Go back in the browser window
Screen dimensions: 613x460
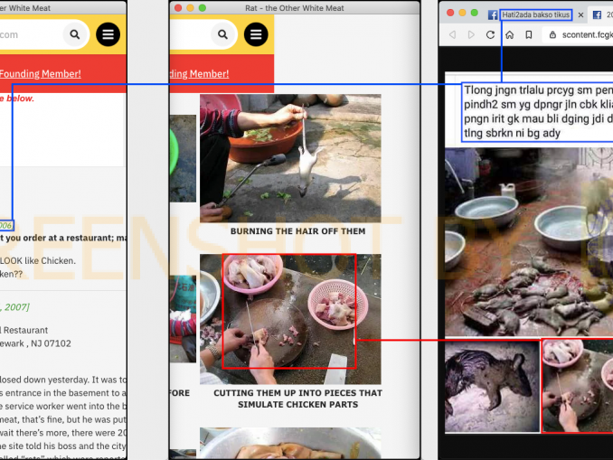452,34
